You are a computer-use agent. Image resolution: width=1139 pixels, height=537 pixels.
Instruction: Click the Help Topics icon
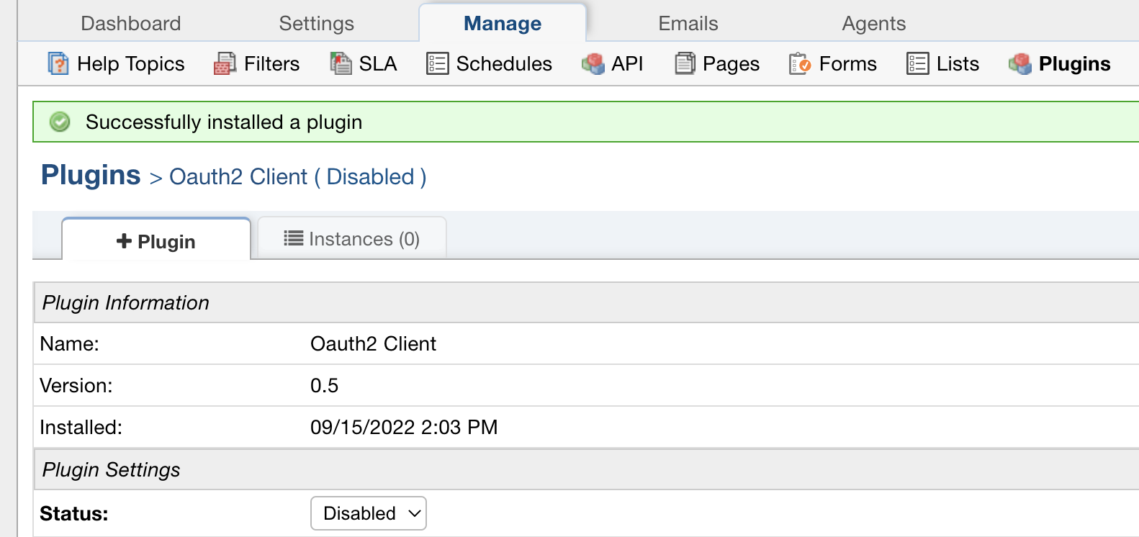pos(58,64)
